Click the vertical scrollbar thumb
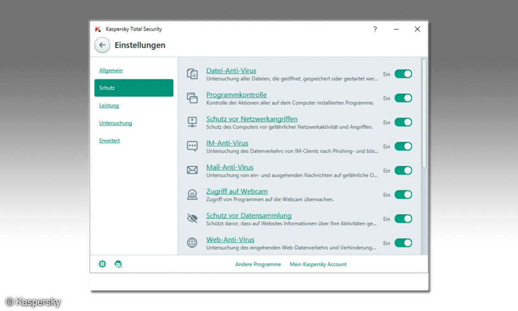Image resolution: width=518 pixels, height=311 pixels. point(424,114)
